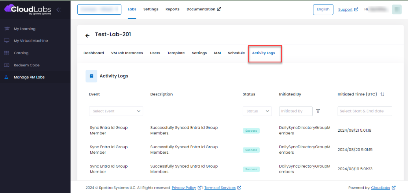Open the Reports top menu
Image resolution: width=408 pixels, height=193 pixels.
click(x=173, y=9)
